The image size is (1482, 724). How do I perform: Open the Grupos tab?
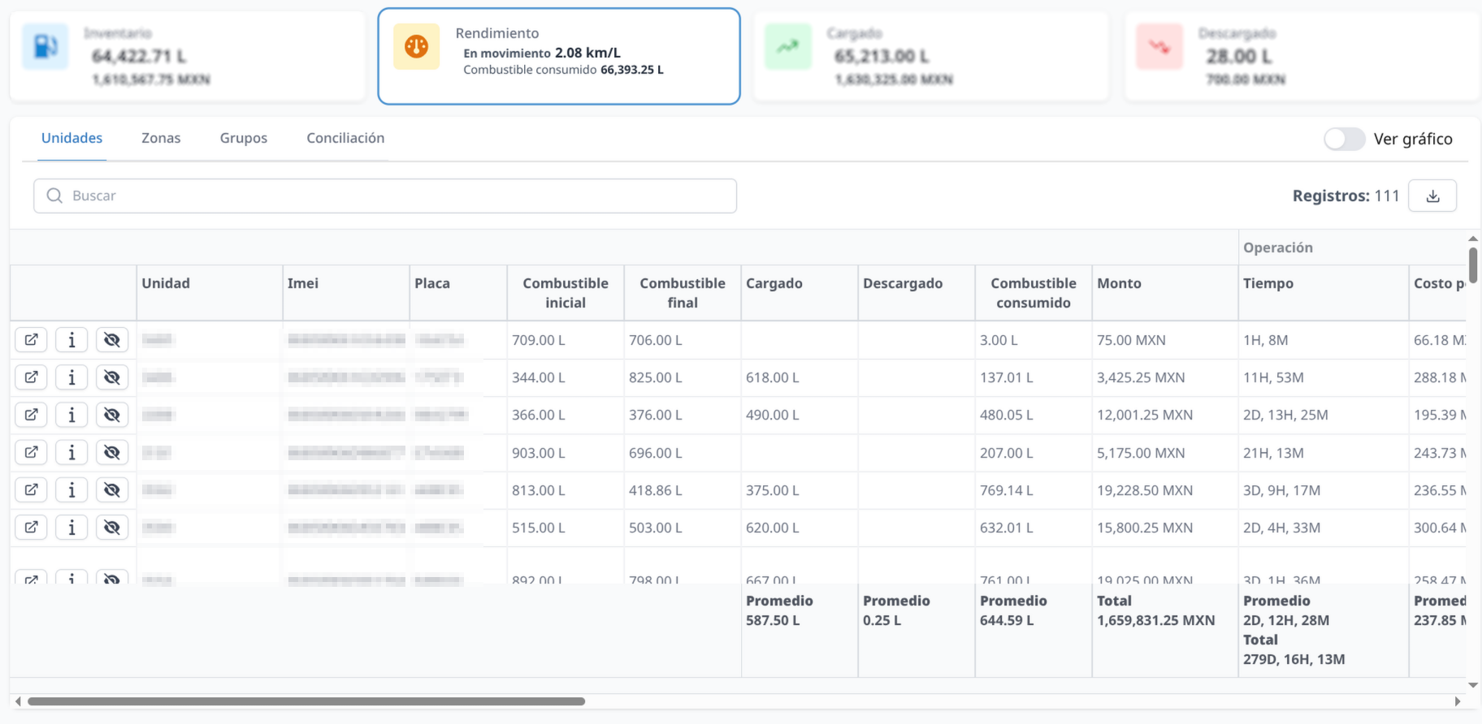coord(243,138)
